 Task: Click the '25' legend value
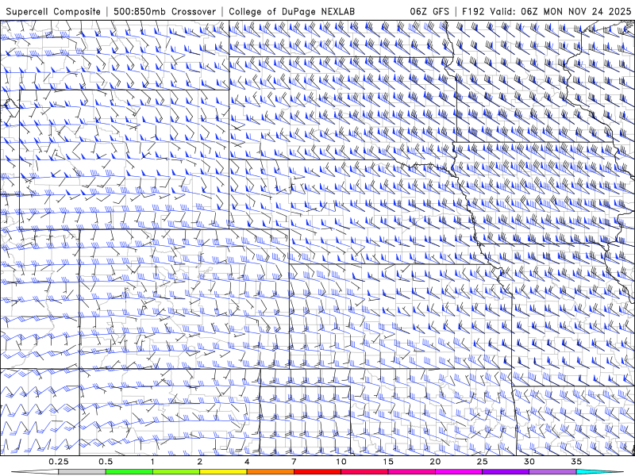482,462
